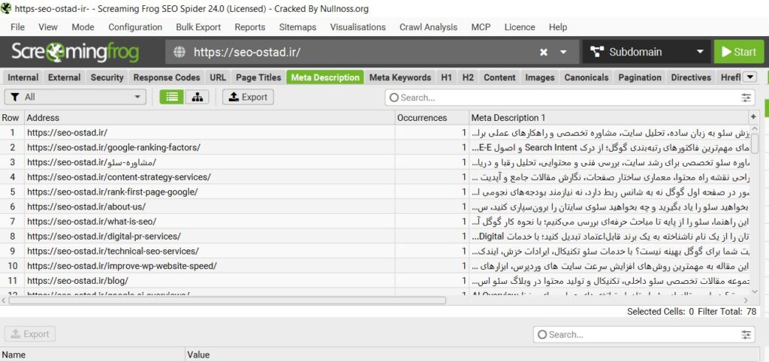Switch to the Internal tab
The height and width of the screenshot is (362, 769).
[x=23, y=77]
